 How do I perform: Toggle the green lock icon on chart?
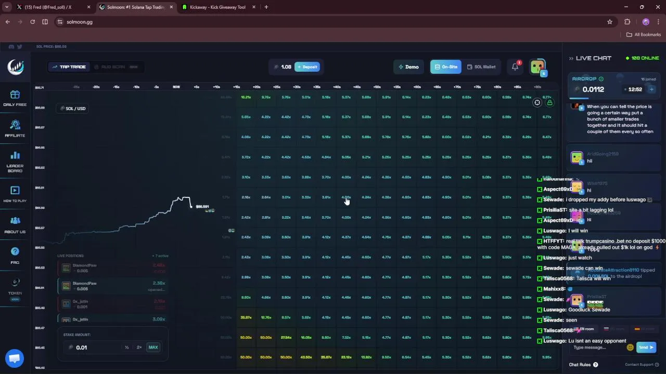pyautogui.click(x=549, y=102)
